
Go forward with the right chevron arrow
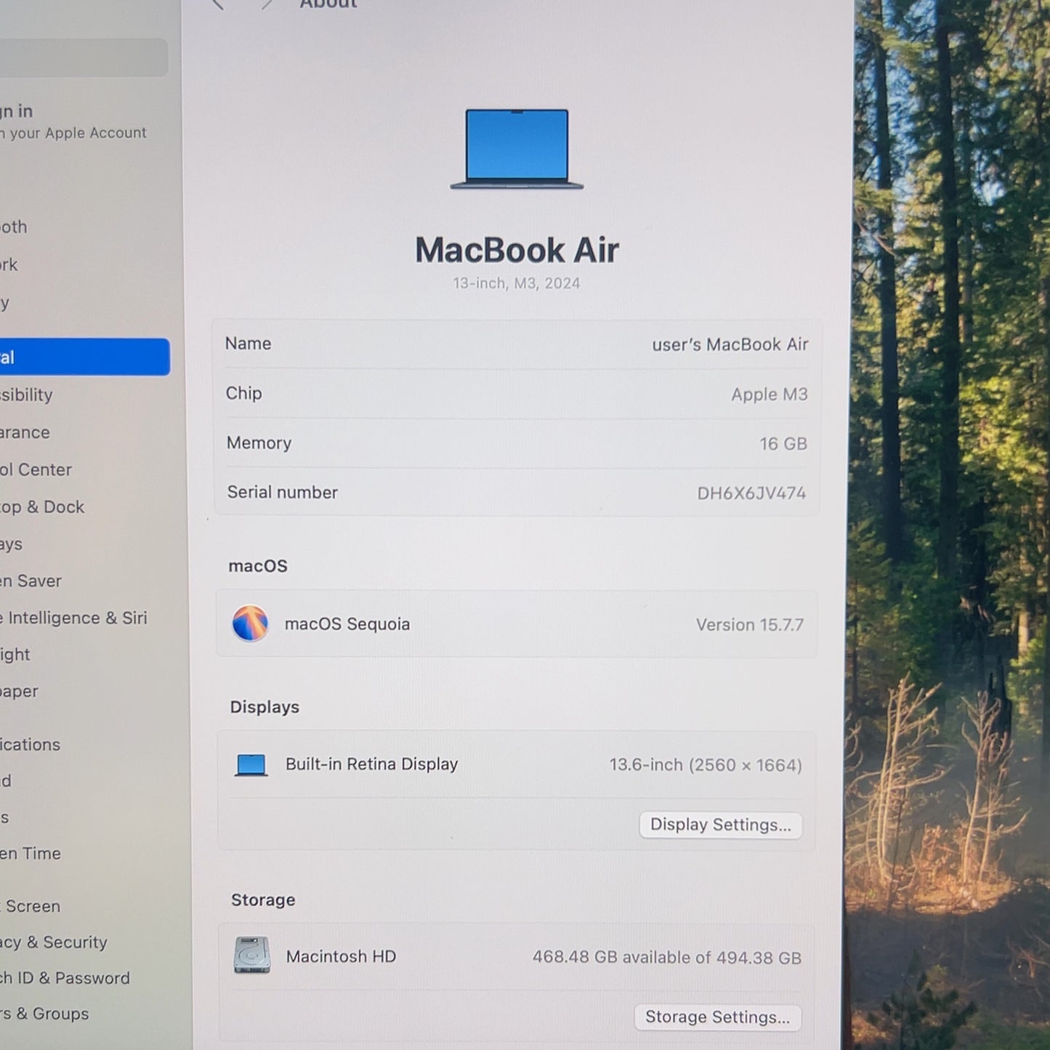[x=267, y=4]
